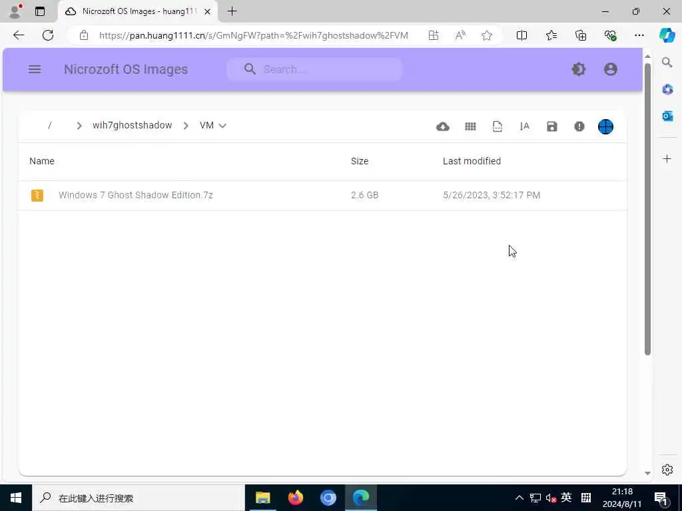Image resolution: width=682 pixels, height=511 pixels.
Task: Click the Nicrozoft OS Images title
Action: (126, 69)
